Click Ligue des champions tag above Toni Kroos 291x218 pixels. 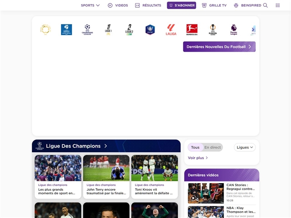[150, 185]
